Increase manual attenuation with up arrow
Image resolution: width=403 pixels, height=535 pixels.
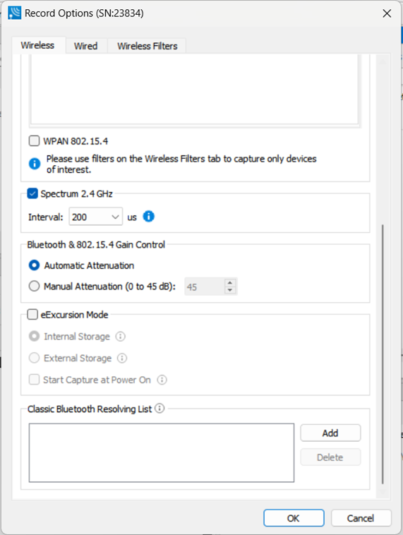(230, 283)
